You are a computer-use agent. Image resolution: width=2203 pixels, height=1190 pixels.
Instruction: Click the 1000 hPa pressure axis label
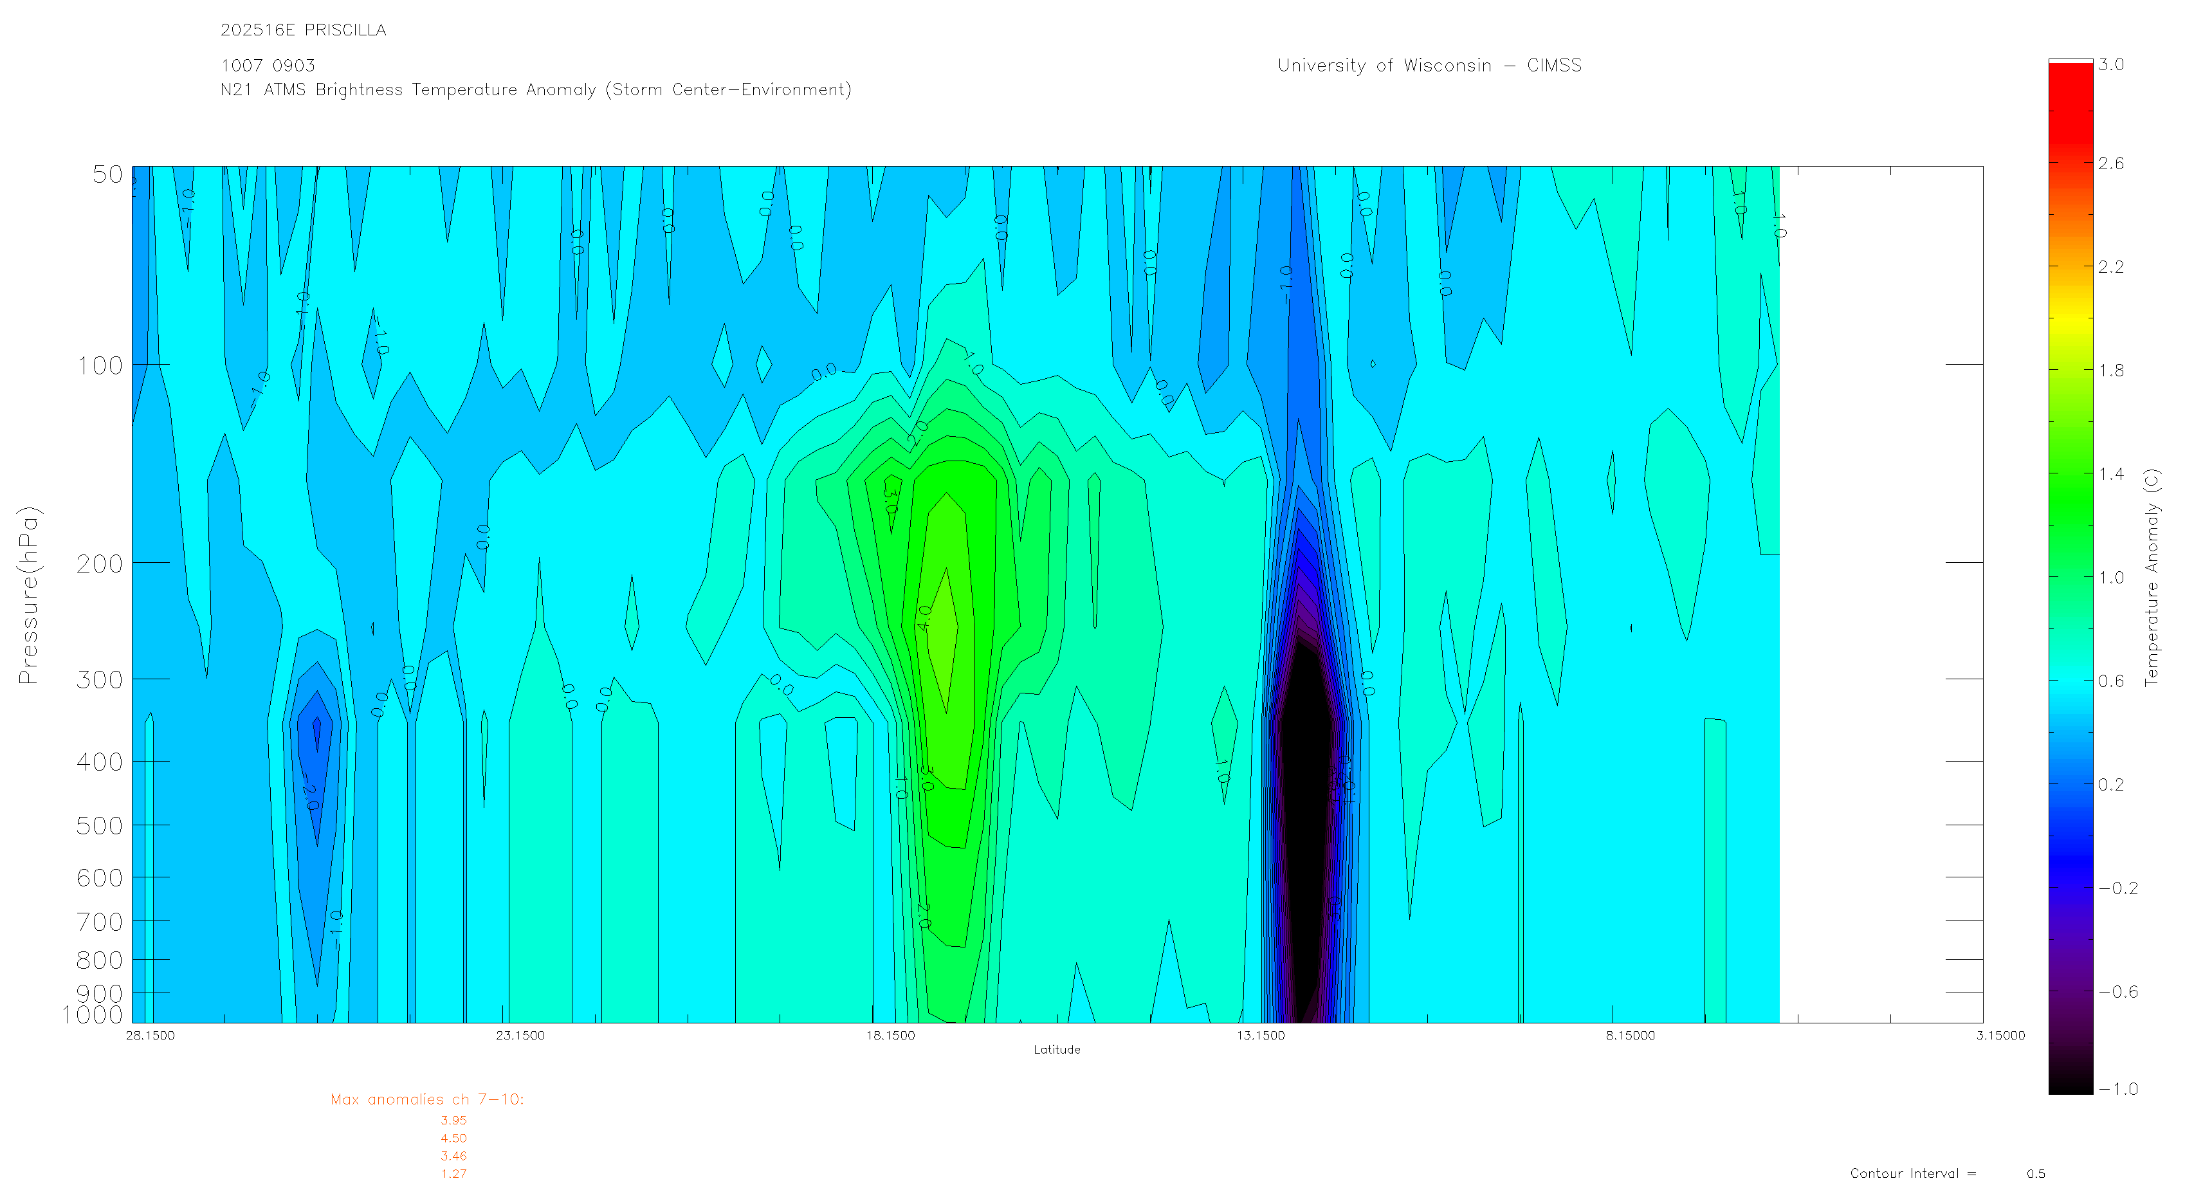93,1014
